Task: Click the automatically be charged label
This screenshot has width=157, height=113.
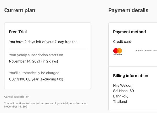Action: pos(34,73)
